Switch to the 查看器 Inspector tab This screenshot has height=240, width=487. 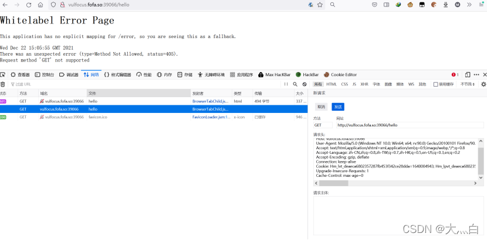[x=20, y=74]
